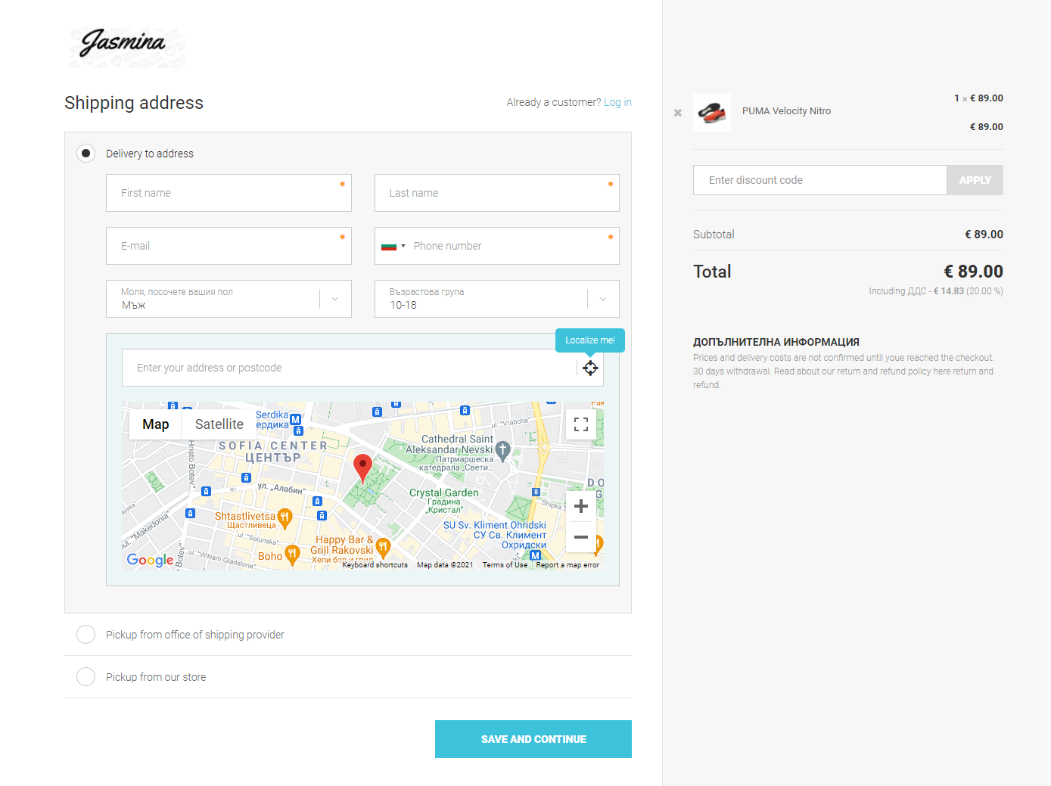The height and width of the screenshot is (786, 1051).
Task: Click the locate me crosshair icon
Action: [590, 368]
